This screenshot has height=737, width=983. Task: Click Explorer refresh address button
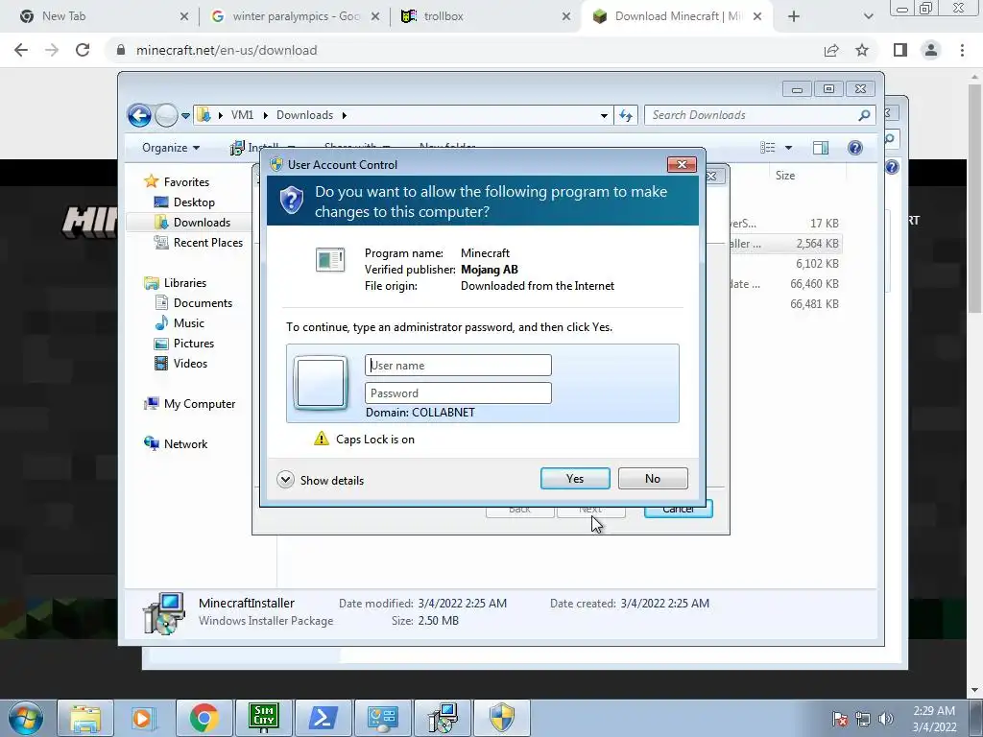click(626, 115)
